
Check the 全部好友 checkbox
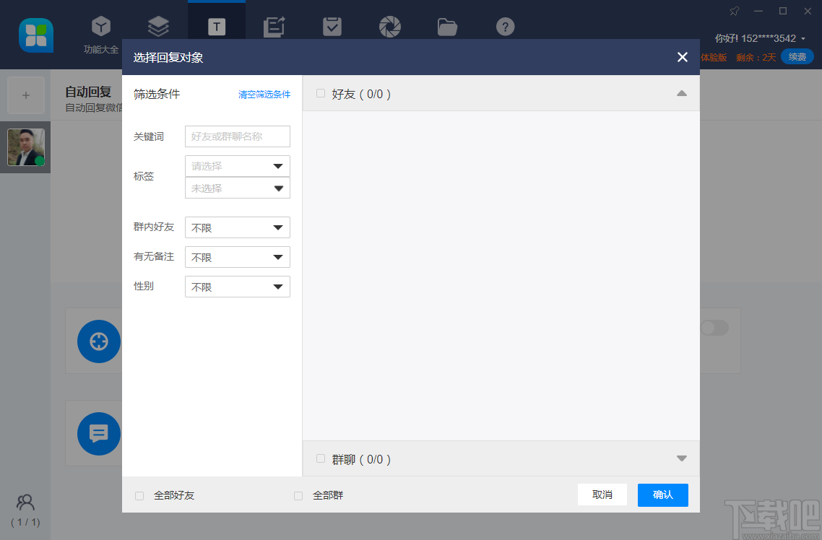(139, 495)
